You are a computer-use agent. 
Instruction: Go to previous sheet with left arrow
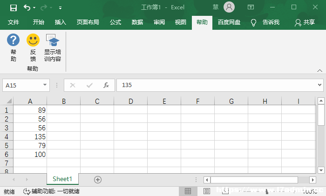pyautogui.click(x=14, y=179)
